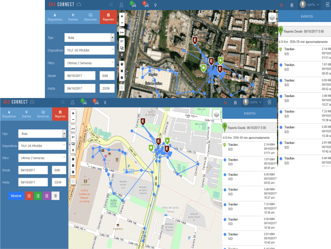Viewport: 331px width, 249px height.
Task: Click gray trash icon next to export buttons
Action: coord(55,196)
